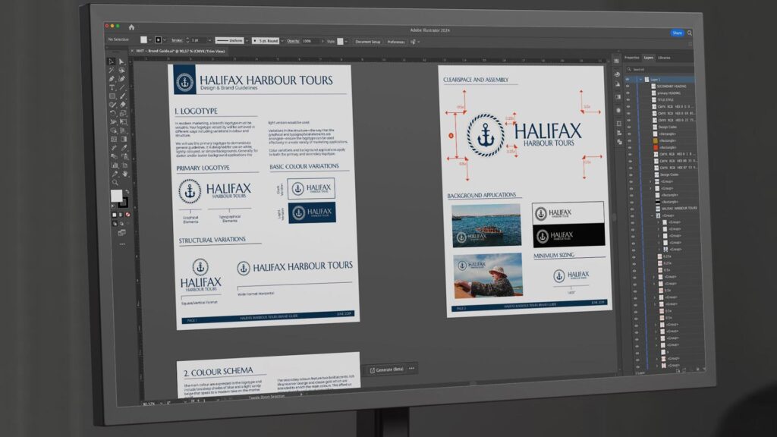Click the Swap Fill and Stroke arrows
The width and height of the screenshot is (777, 437).
[x=127, y=191]
